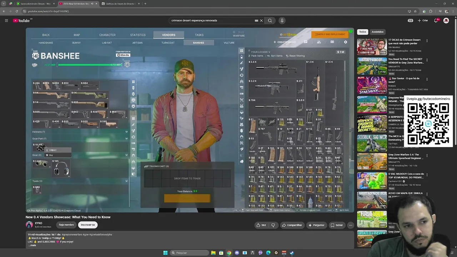Like the video

point(261,225)
